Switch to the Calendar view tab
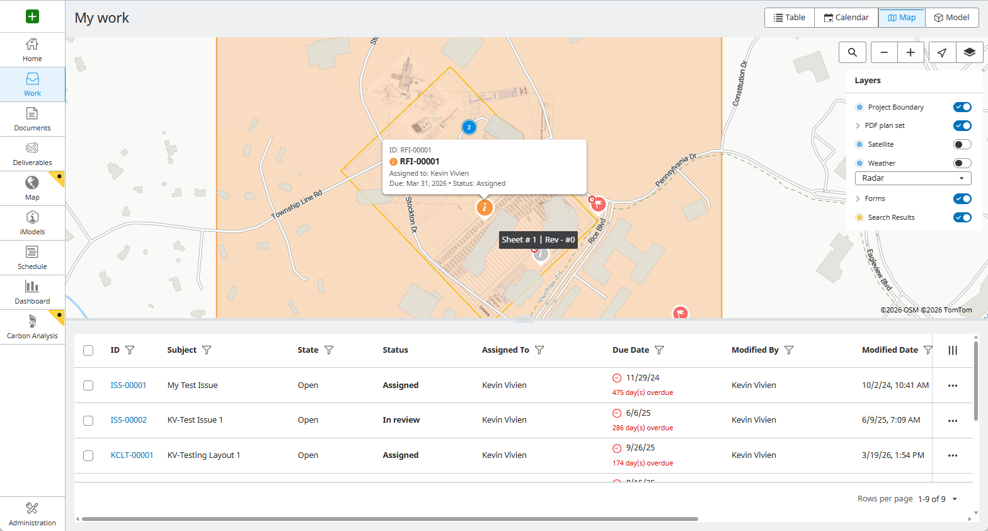This screenshot has width=988, height=531. [846, 18]
